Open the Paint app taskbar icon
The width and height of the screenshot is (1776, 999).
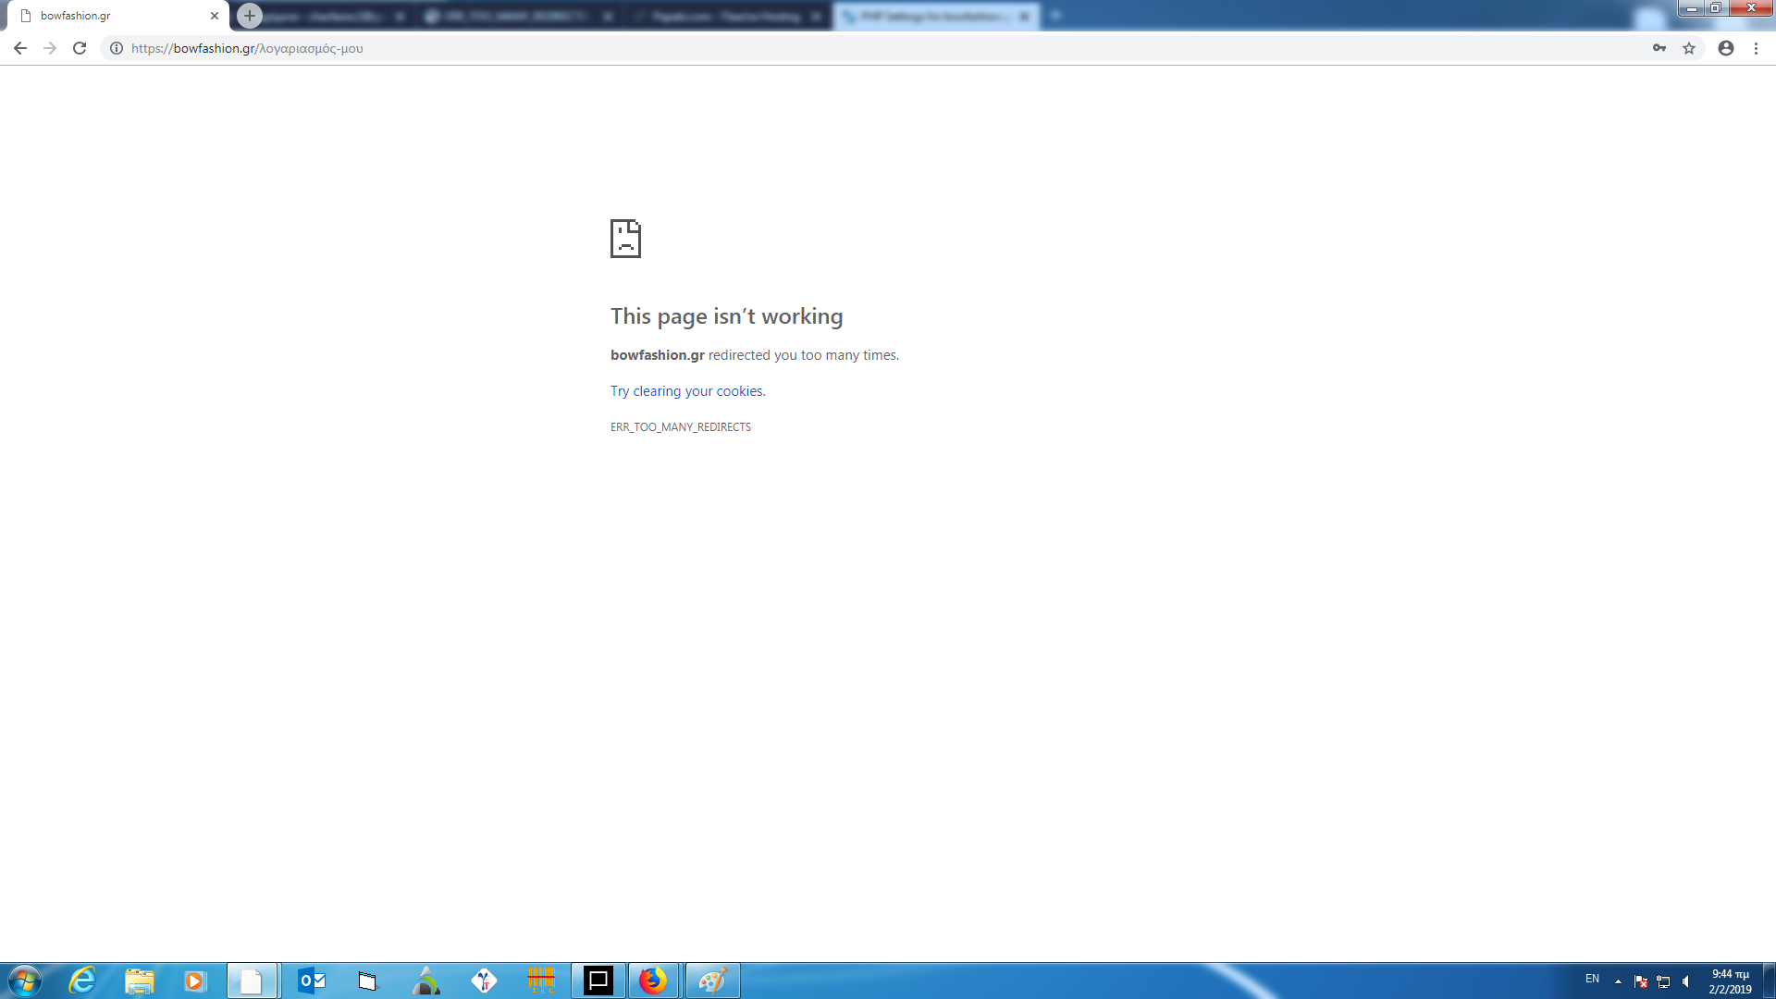[x=712, y=980]
